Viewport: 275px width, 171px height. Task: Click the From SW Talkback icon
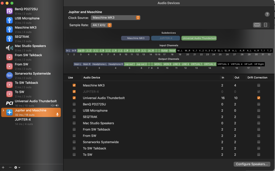pos(9,57)
